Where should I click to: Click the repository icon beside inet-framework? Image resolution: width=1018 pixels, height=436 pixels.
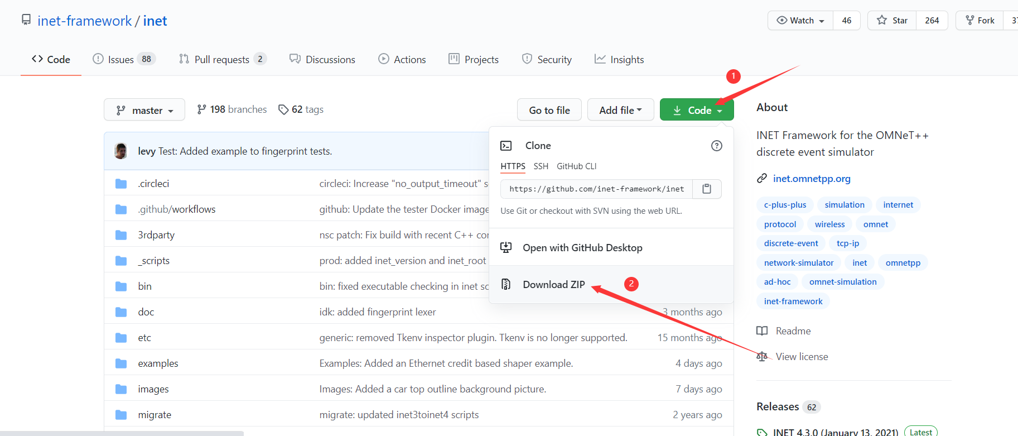(x=26, y=20)
